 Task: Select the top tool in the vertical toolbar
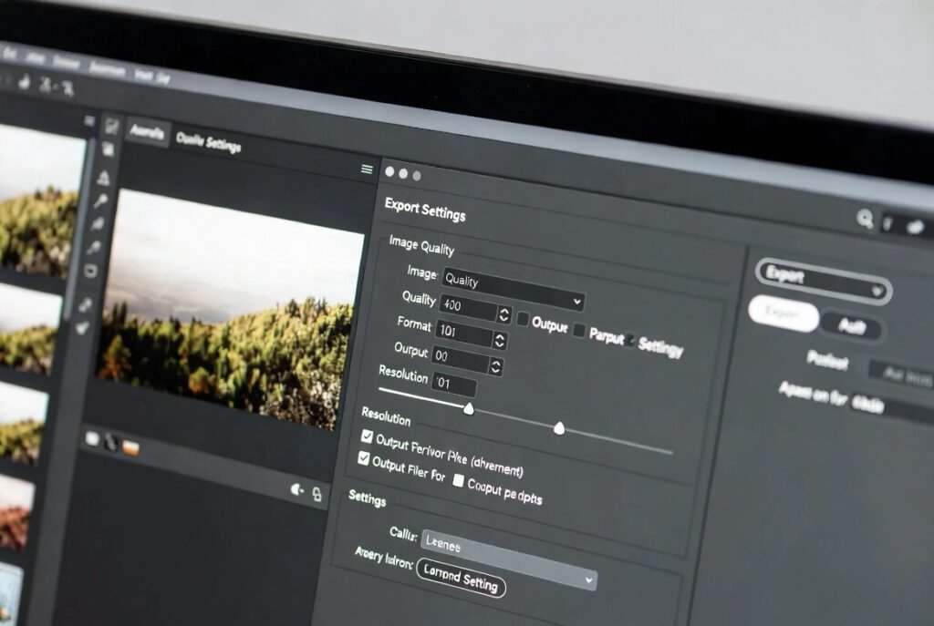point(110,127)
